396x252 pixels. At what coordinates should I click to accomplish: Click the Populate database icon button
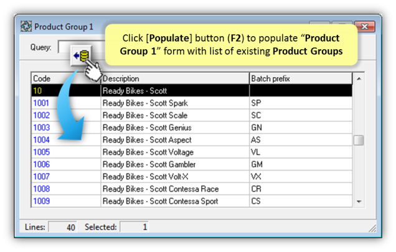81,56
